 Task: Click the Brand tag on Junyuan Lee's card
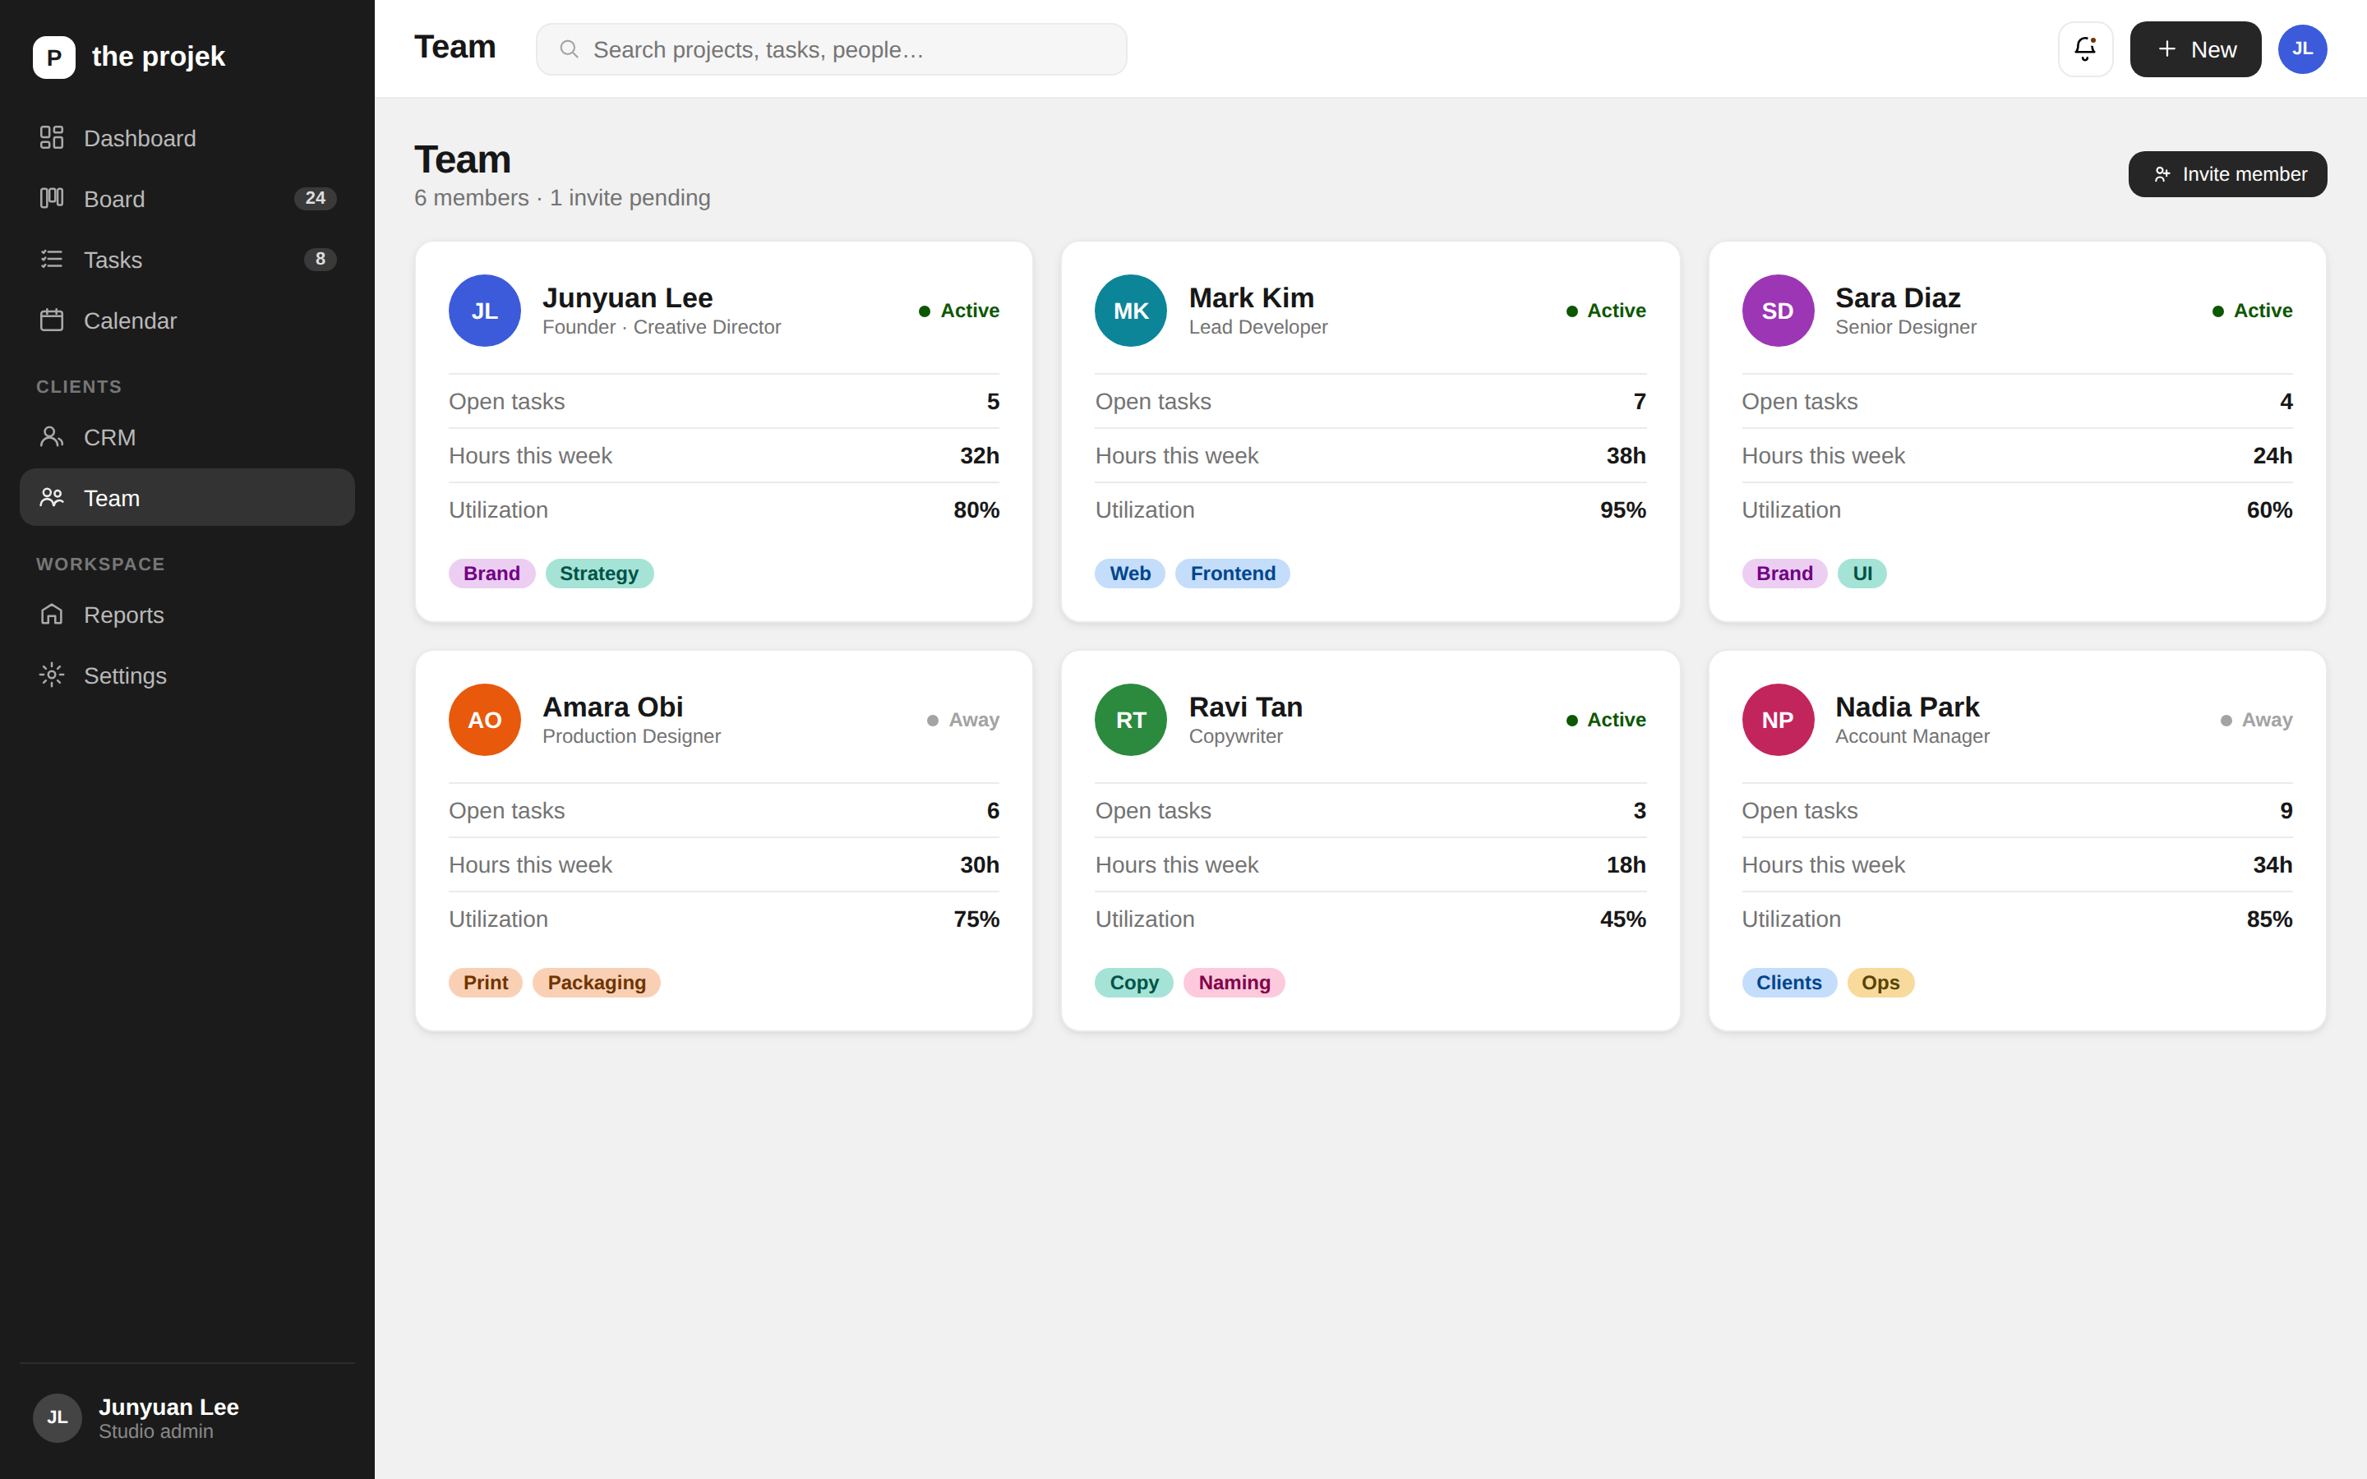click(x=491, y=574)
